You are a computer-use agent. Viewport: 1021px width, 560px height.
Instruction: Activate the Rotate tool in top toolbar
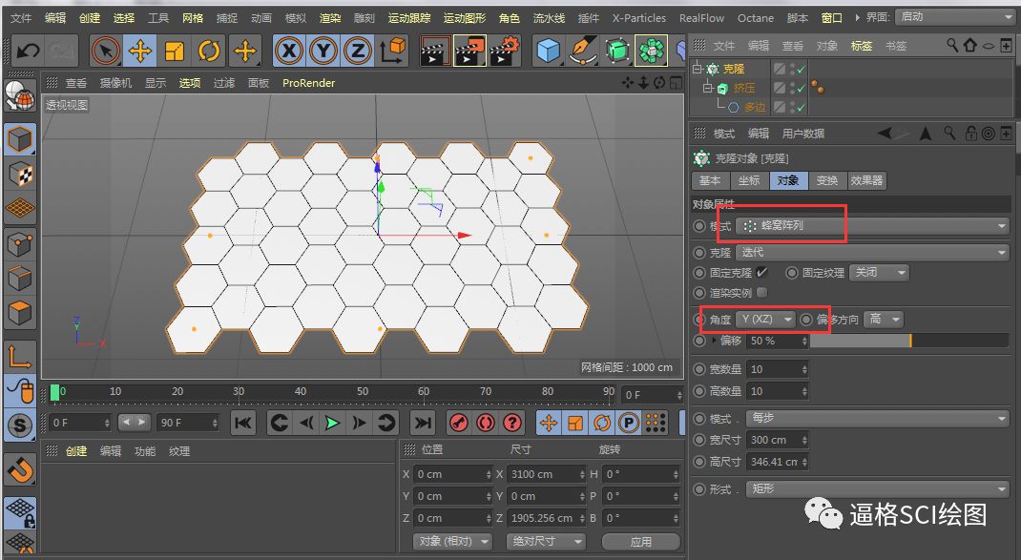pos(208,51)
